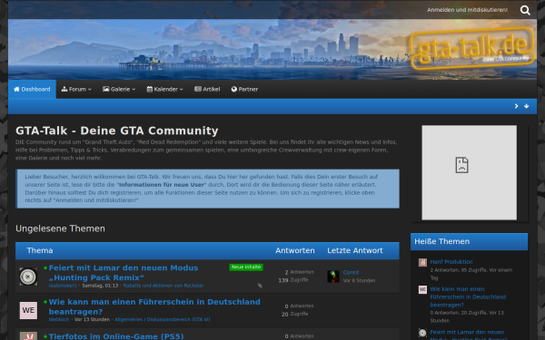Click the broken ad placeholder image

click(x=470, y=172)
